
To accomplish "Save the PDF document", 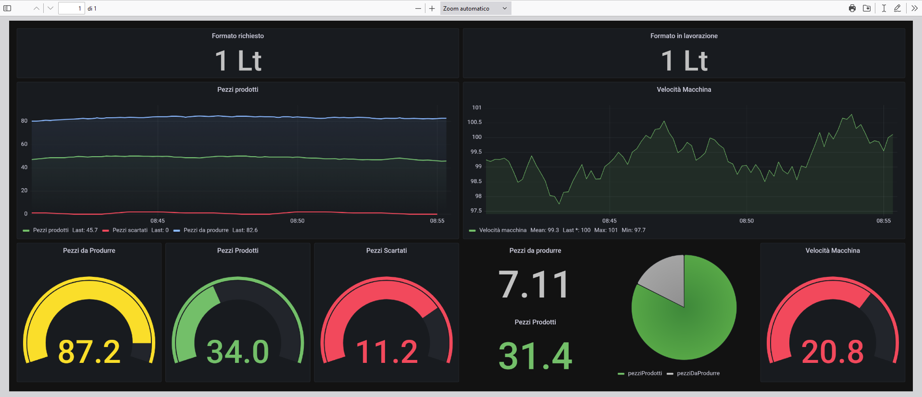I will 867,8.
